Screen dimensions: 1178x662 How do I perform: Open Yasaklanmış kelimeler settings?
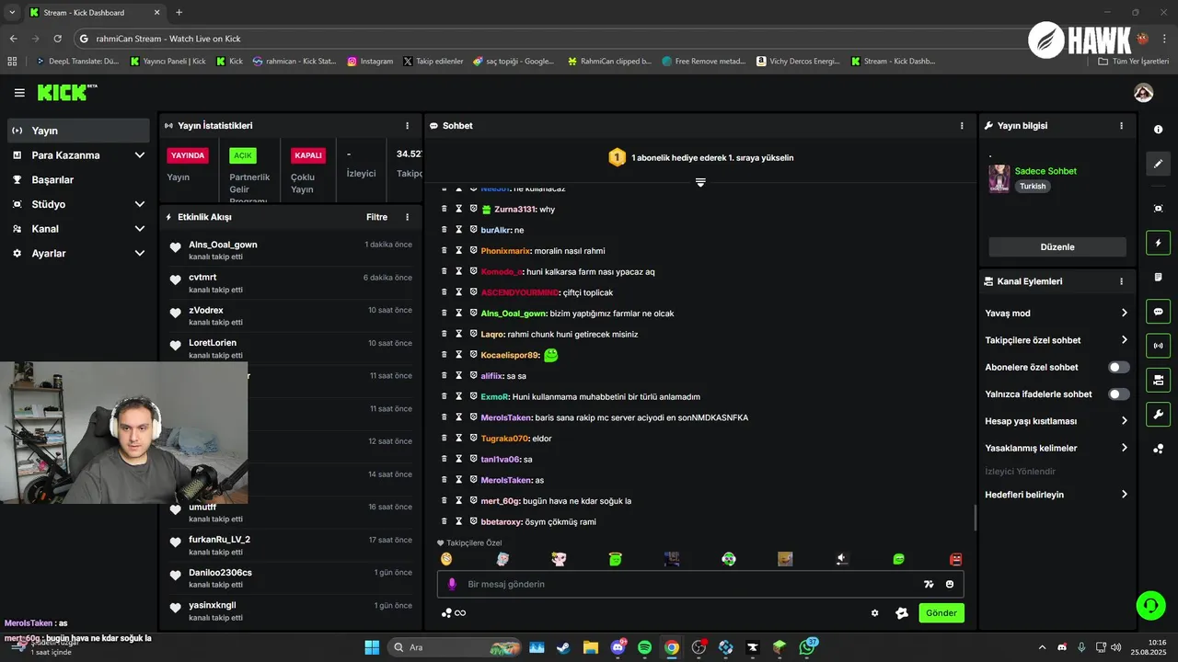pyautogui.click(x=1056, y=448)
